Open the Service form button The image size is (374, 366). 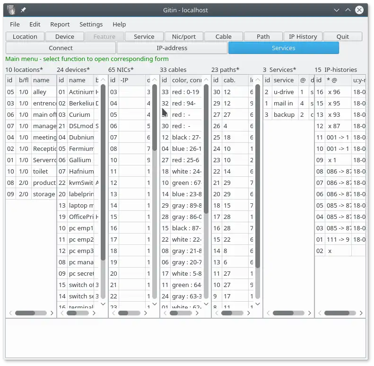click(144, 36)
